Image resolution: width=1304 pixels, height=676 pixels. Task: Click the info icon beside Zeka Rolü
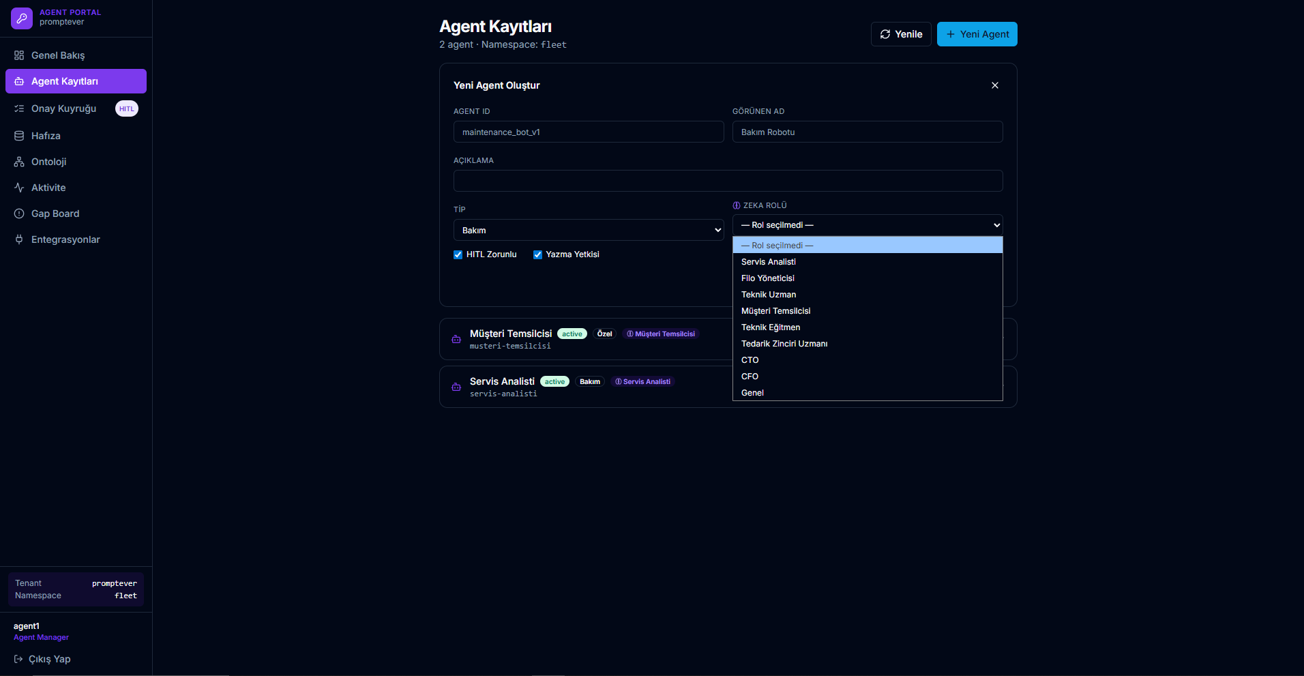[735, 205]
